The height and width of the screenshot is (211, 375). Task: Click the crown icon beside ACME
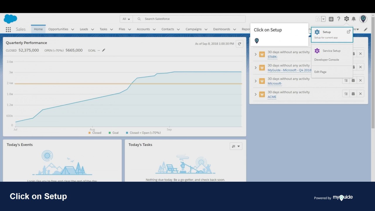tap(262, 94)
